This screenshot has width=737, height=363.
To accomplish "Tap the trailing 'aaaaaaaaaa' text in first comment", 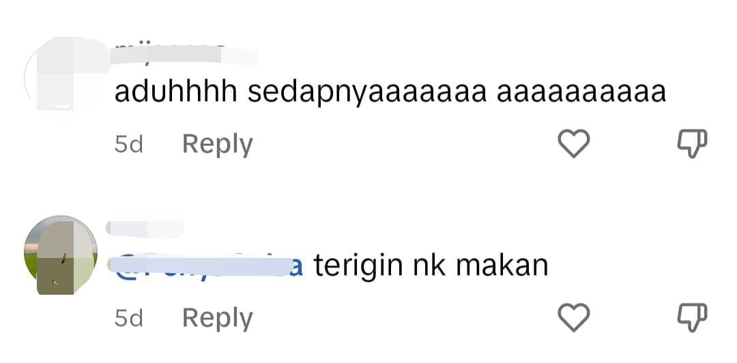I will pyautogui.click(x=581, y=94).
